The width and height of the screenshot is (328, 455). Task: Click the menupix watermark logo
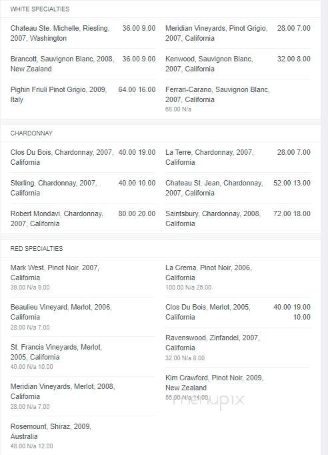(209, 400)
